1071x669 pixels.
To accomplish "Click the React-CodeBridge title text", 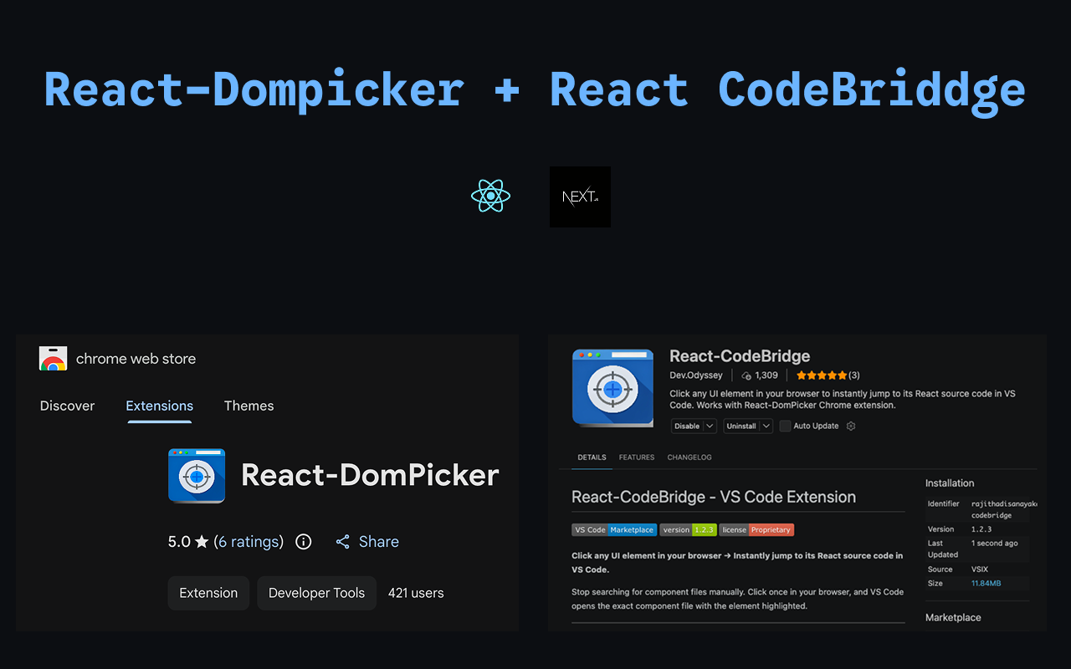I will 740,356.
